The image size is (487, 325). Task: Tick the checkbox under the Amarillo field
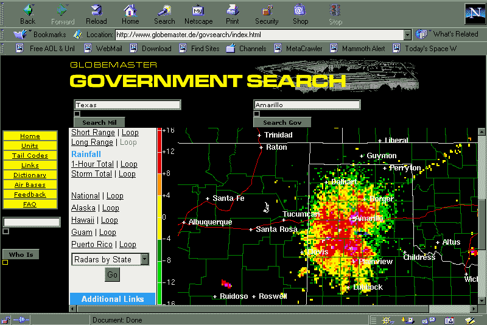256,114
